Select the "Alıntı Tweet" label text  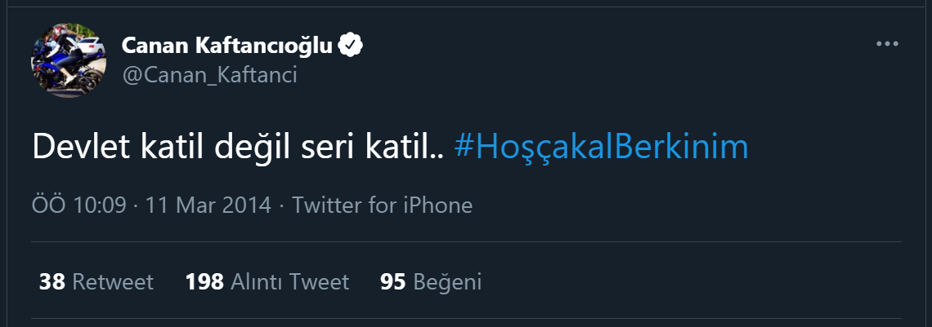point(290,282)
